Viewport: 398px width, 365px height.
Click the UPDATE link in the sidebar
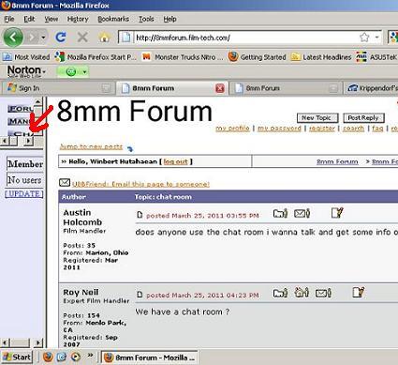pos(23,193)
